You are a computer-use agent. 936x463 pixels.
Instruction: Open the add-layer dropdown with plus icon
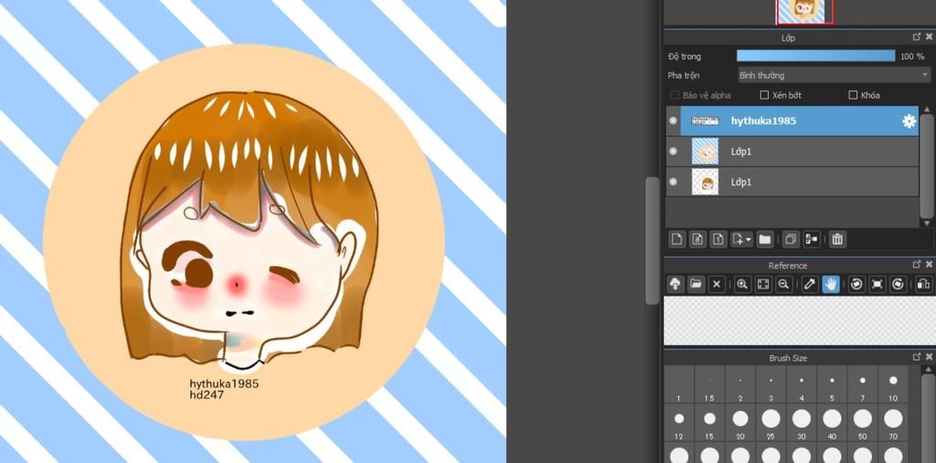coord(741,240)
